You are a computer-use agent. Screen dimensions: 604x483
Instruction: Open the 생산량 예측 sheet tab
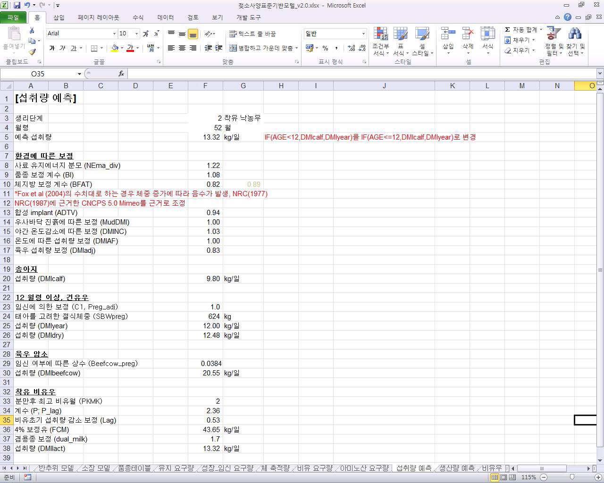click(457, 468)
